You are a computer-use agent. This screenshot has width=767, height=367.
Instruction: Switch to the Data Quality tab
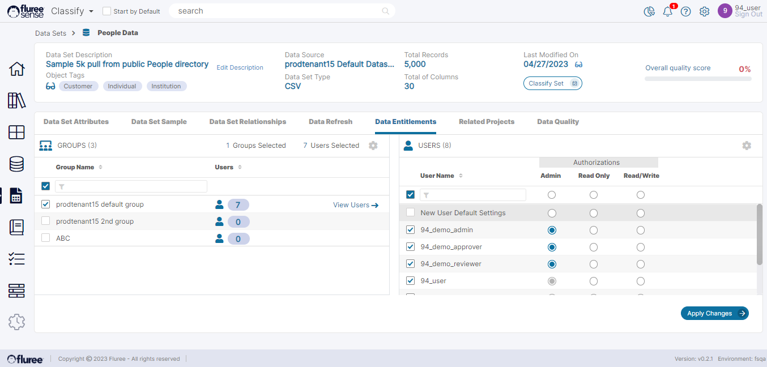558,122
